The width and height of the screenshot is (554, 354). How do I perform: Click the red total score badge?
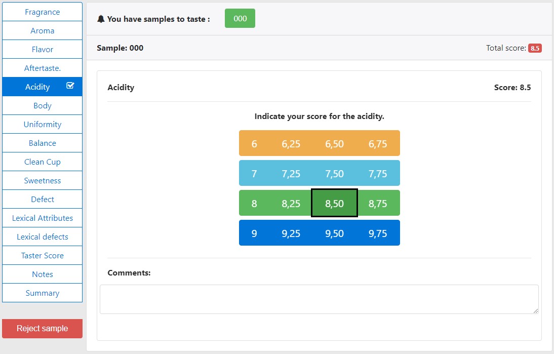[x=535, y=48]
